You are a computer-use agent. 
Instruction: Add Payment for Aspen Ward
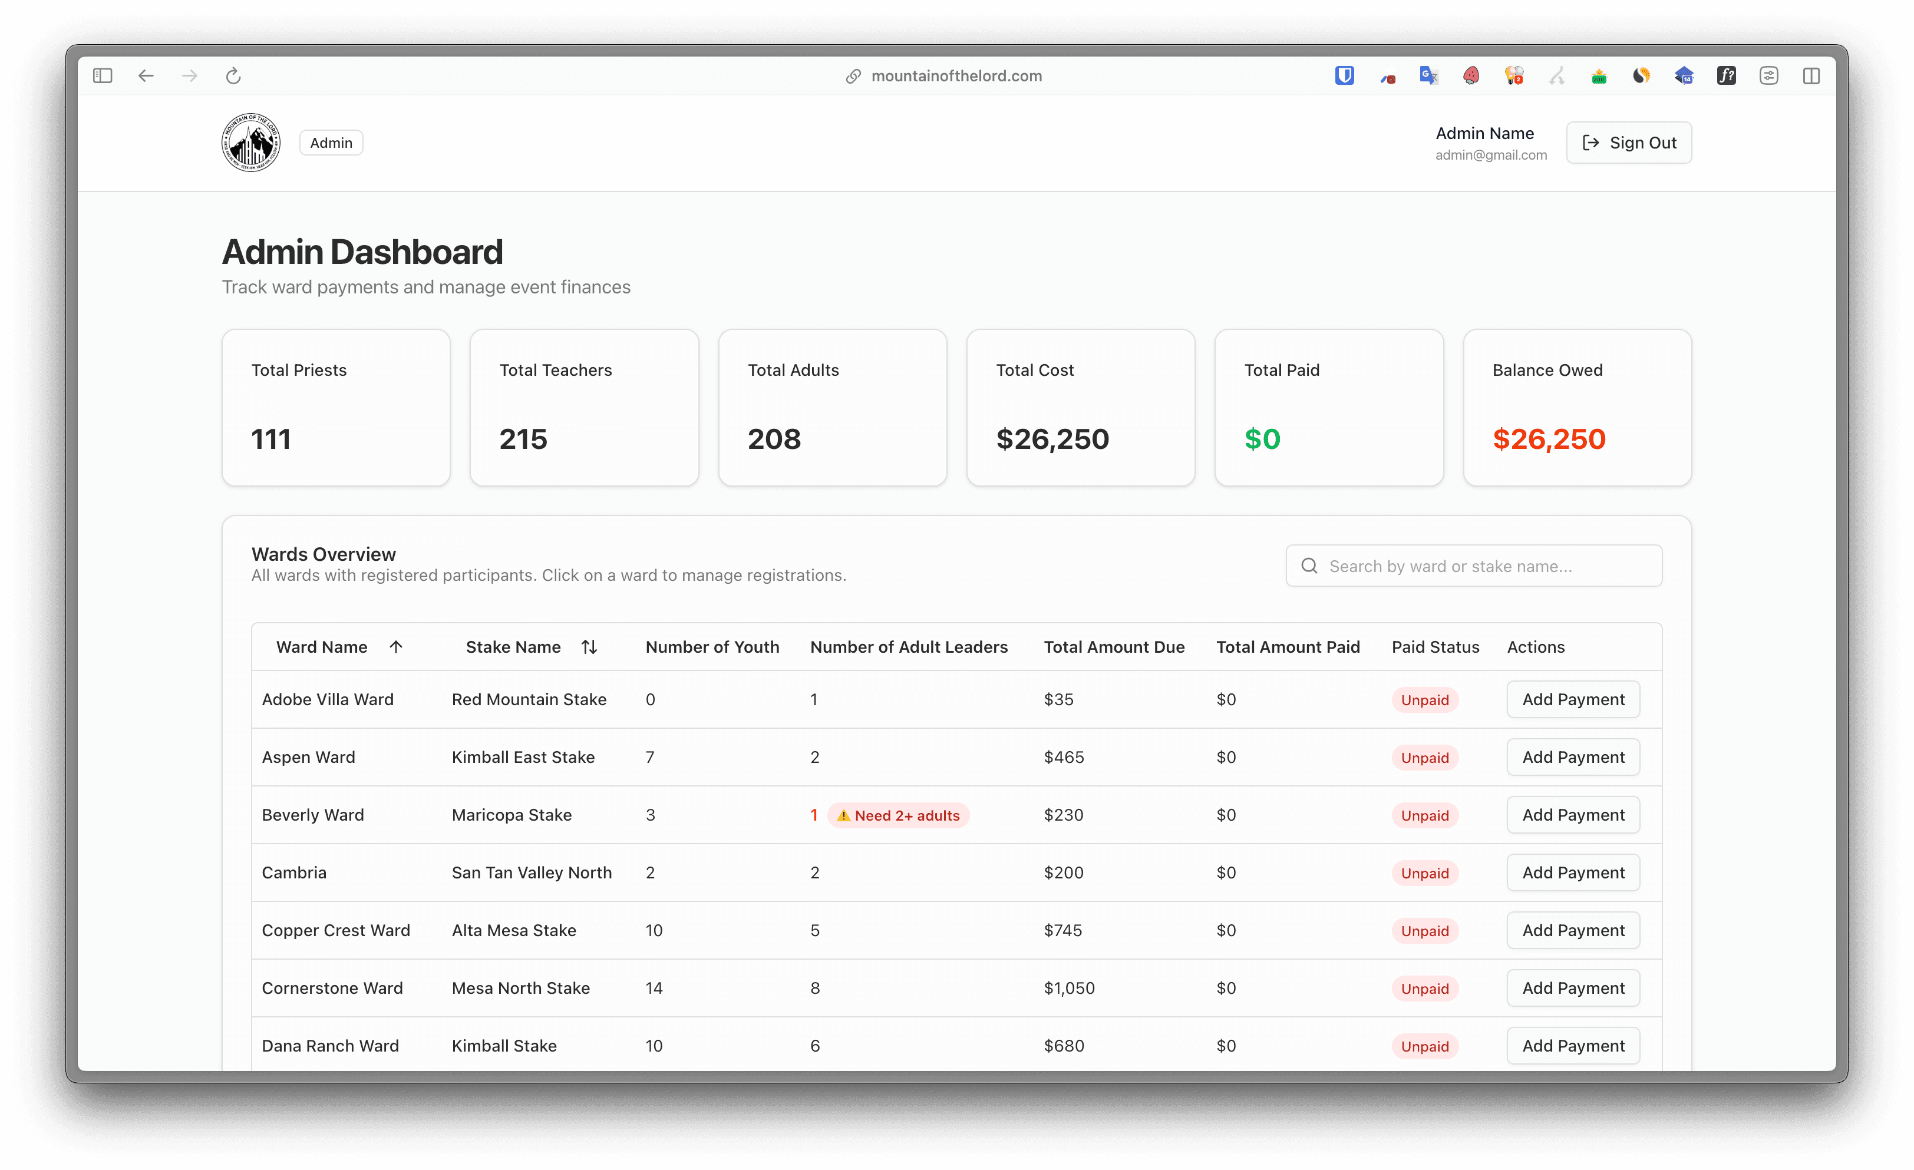(1573, 757)
